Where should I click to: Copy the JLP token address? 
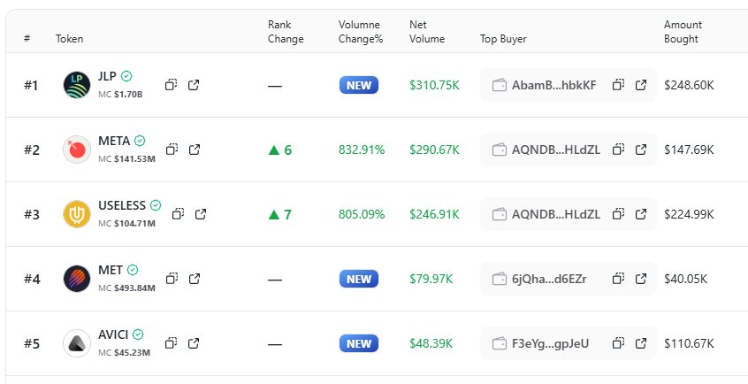172,85
